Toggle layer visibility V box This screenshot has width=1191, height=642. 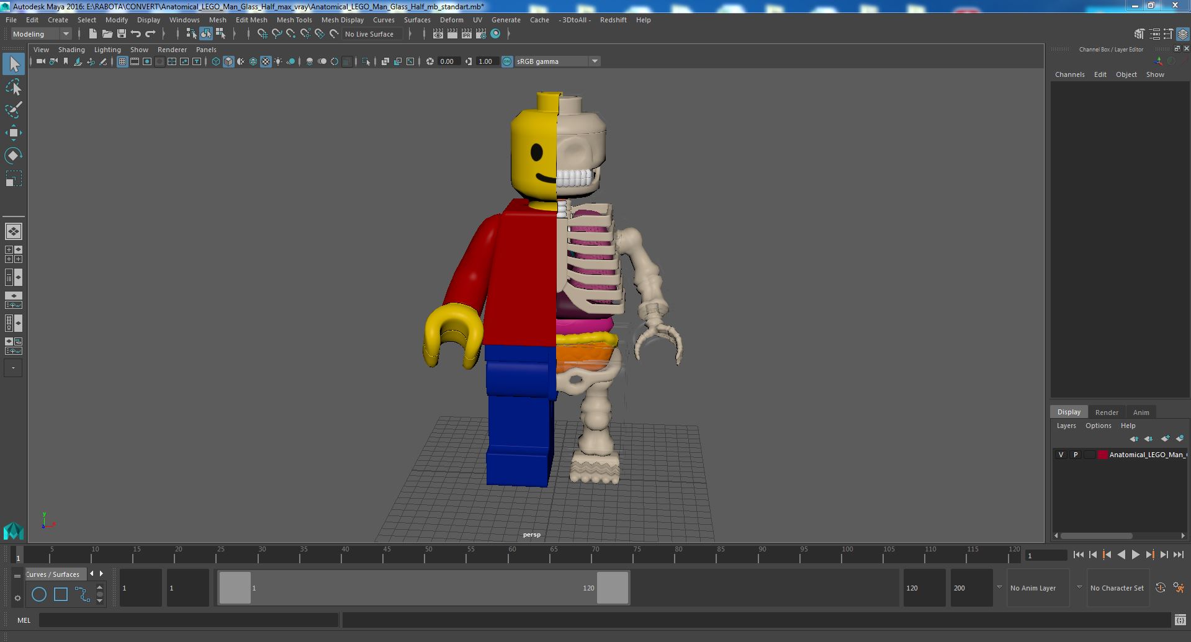1061,455
